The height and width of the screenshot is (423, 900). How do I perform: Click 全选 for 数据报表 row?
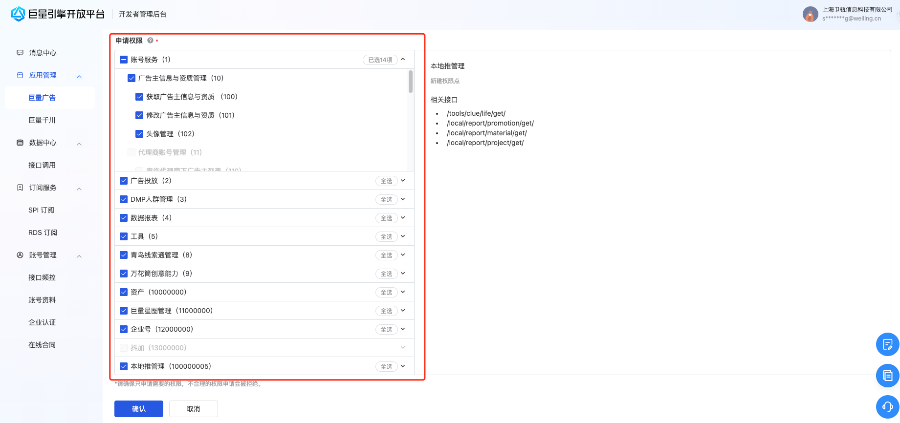coord(387,218)
